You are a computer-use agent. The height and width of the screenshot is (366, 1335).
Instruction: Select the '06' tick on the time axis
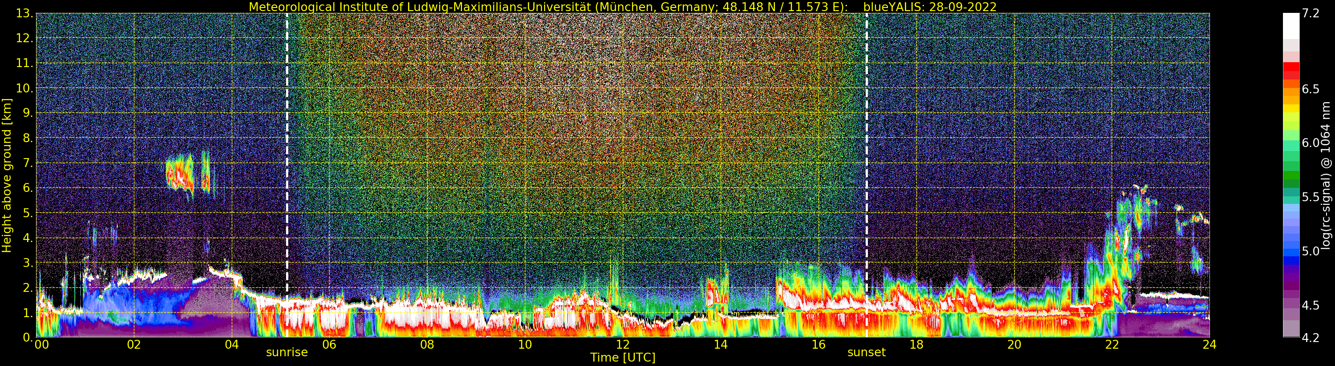[x=329, y=344]
